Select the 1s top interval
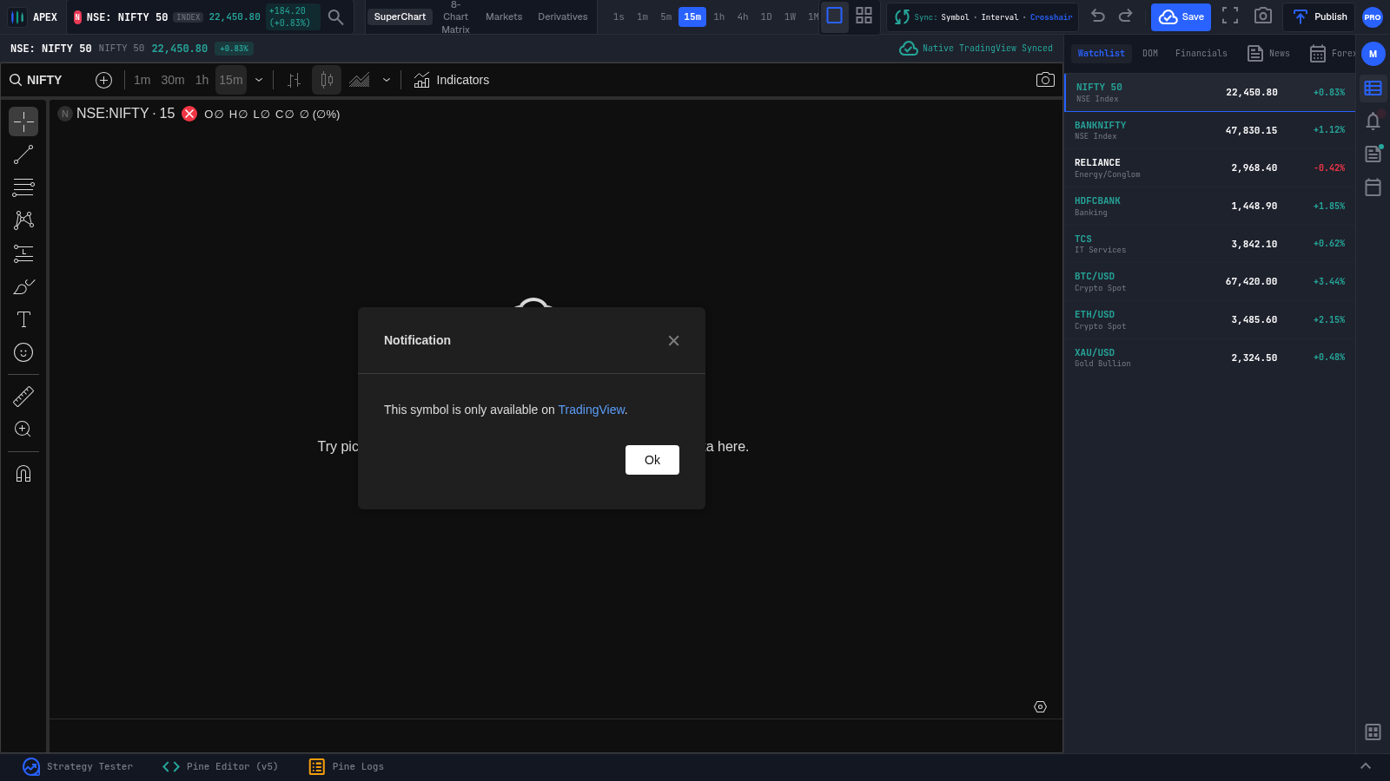 tap(619, 16)
